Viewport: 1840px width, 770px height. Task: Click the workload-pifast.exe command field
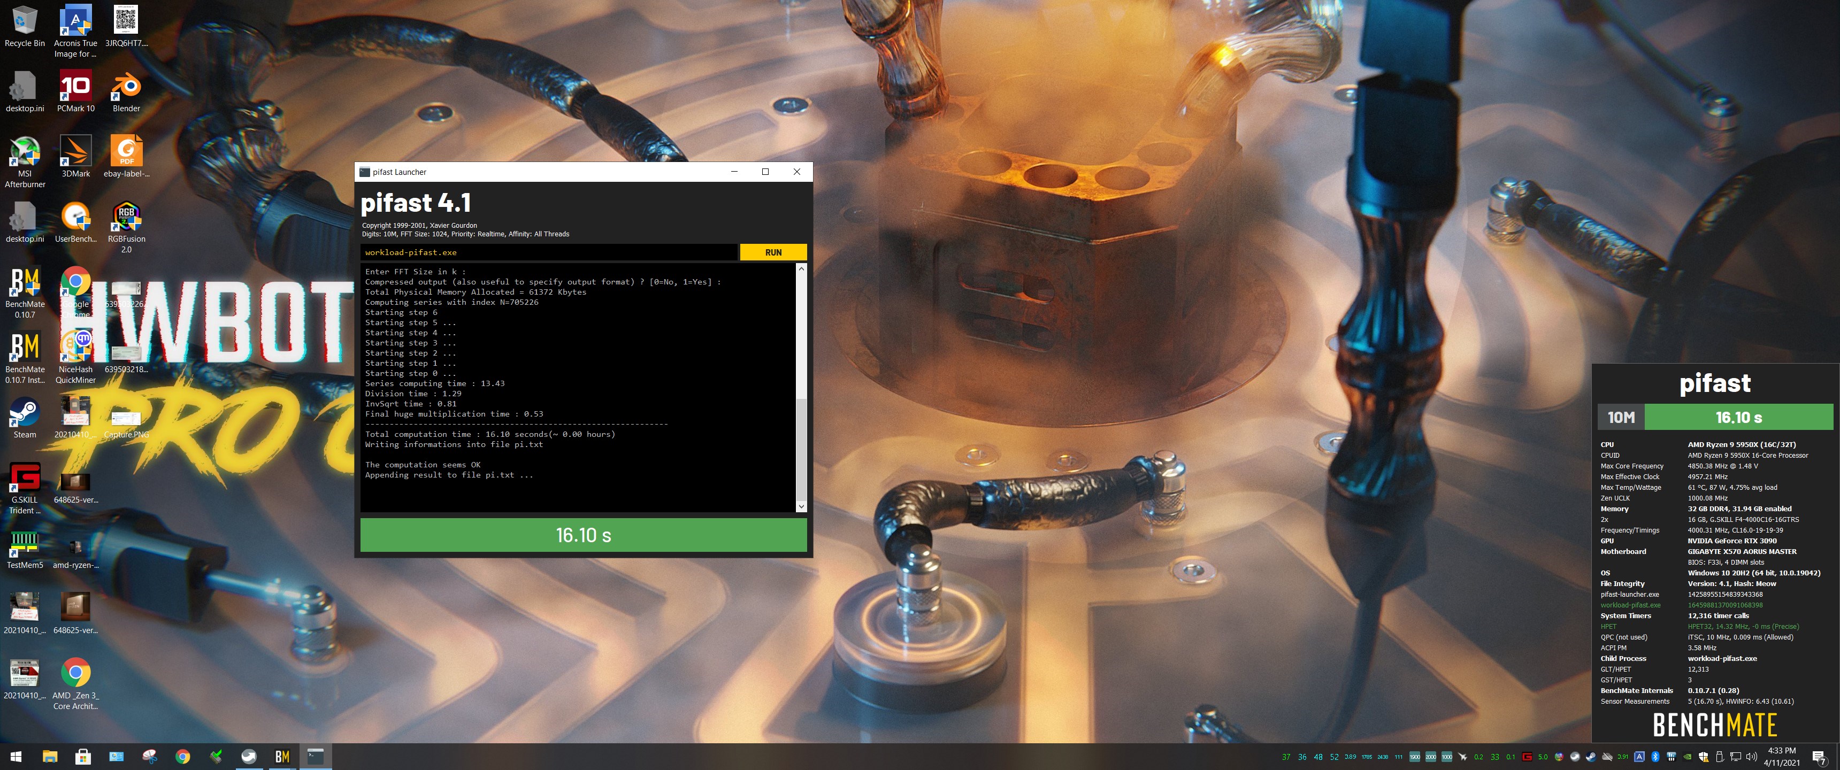pyautogui.click(x=549, y=252)
